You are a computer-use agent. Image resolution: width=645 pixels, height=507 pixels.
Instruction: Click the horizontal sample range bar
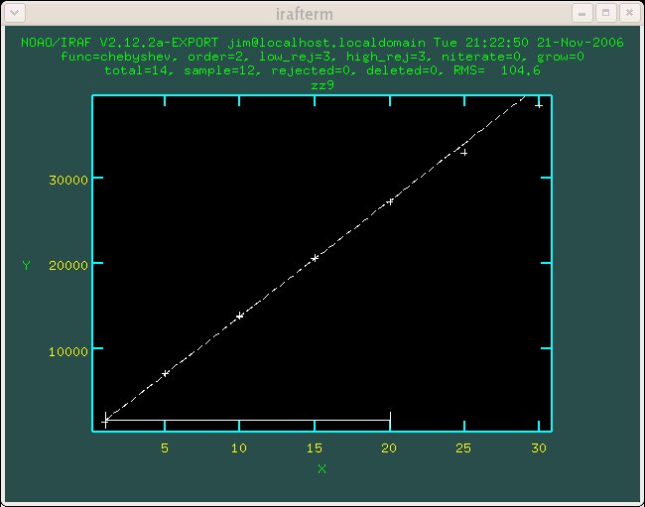coord(248,421)
